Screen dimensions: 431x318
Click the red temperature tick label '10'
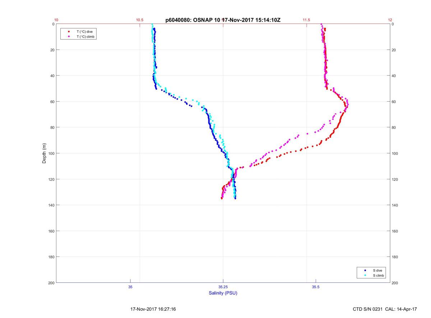pyautogui.click(x=56, y=20)
